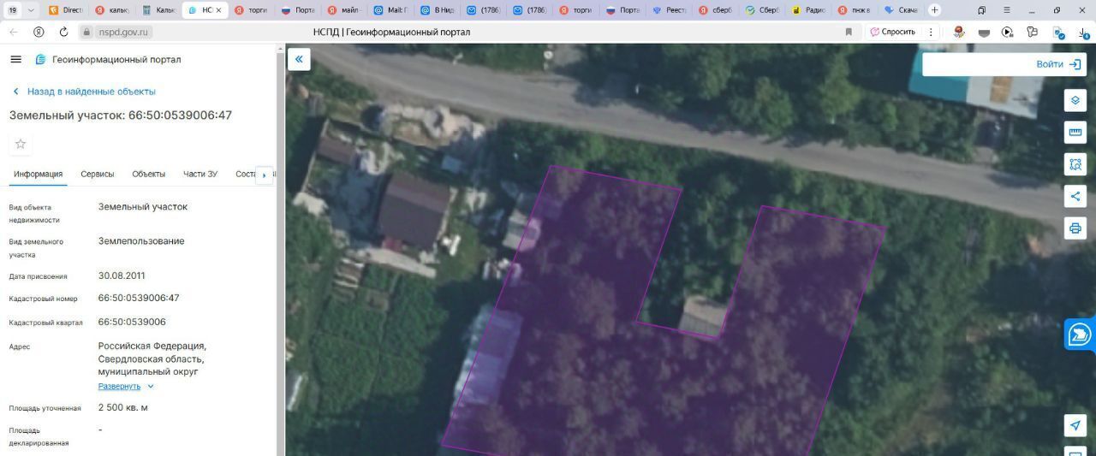Switch to the Скача browser tab
This screenshot has height=456, width=1096.
[902, 10]
